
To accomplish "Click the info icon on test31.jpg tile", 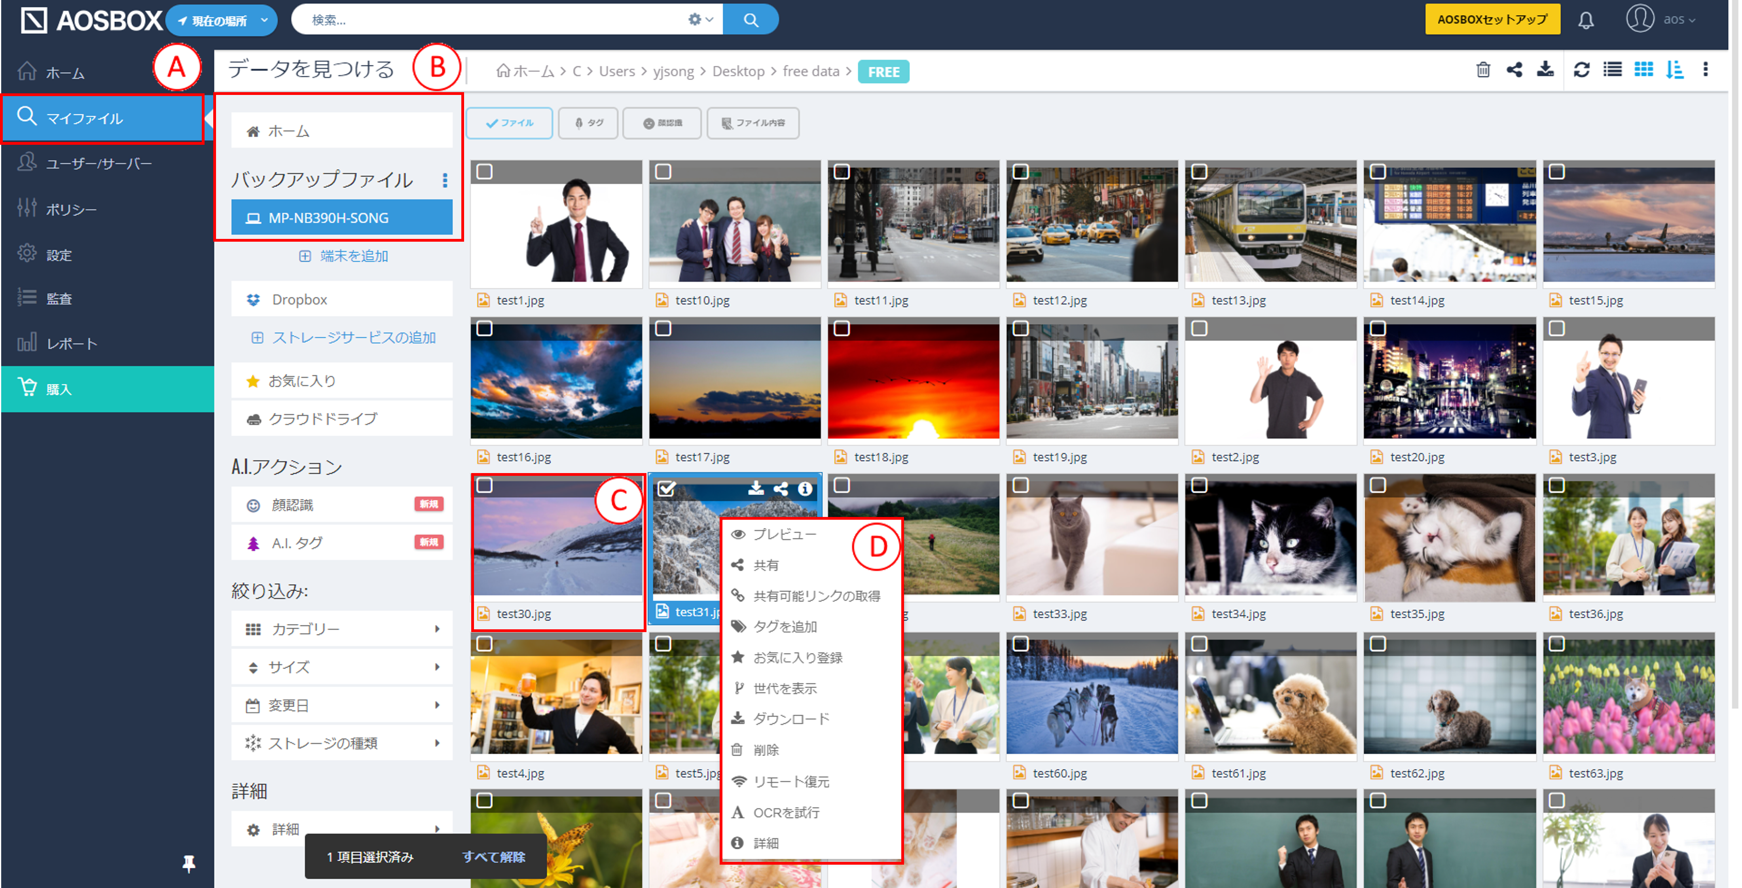I will pyautogui.click(x=805, y=488).
